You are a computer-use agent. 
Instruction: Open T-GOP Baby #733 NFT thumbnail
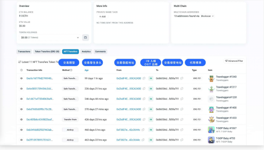tap(211, 140)
